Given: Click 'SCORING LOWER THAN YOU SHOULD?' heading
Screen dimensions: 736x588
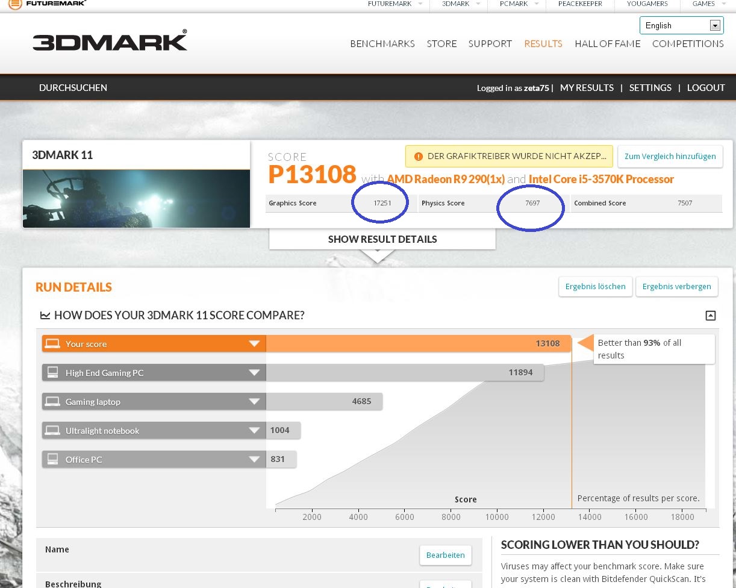Looking at the screenshot, I should [x=600, y=545].
